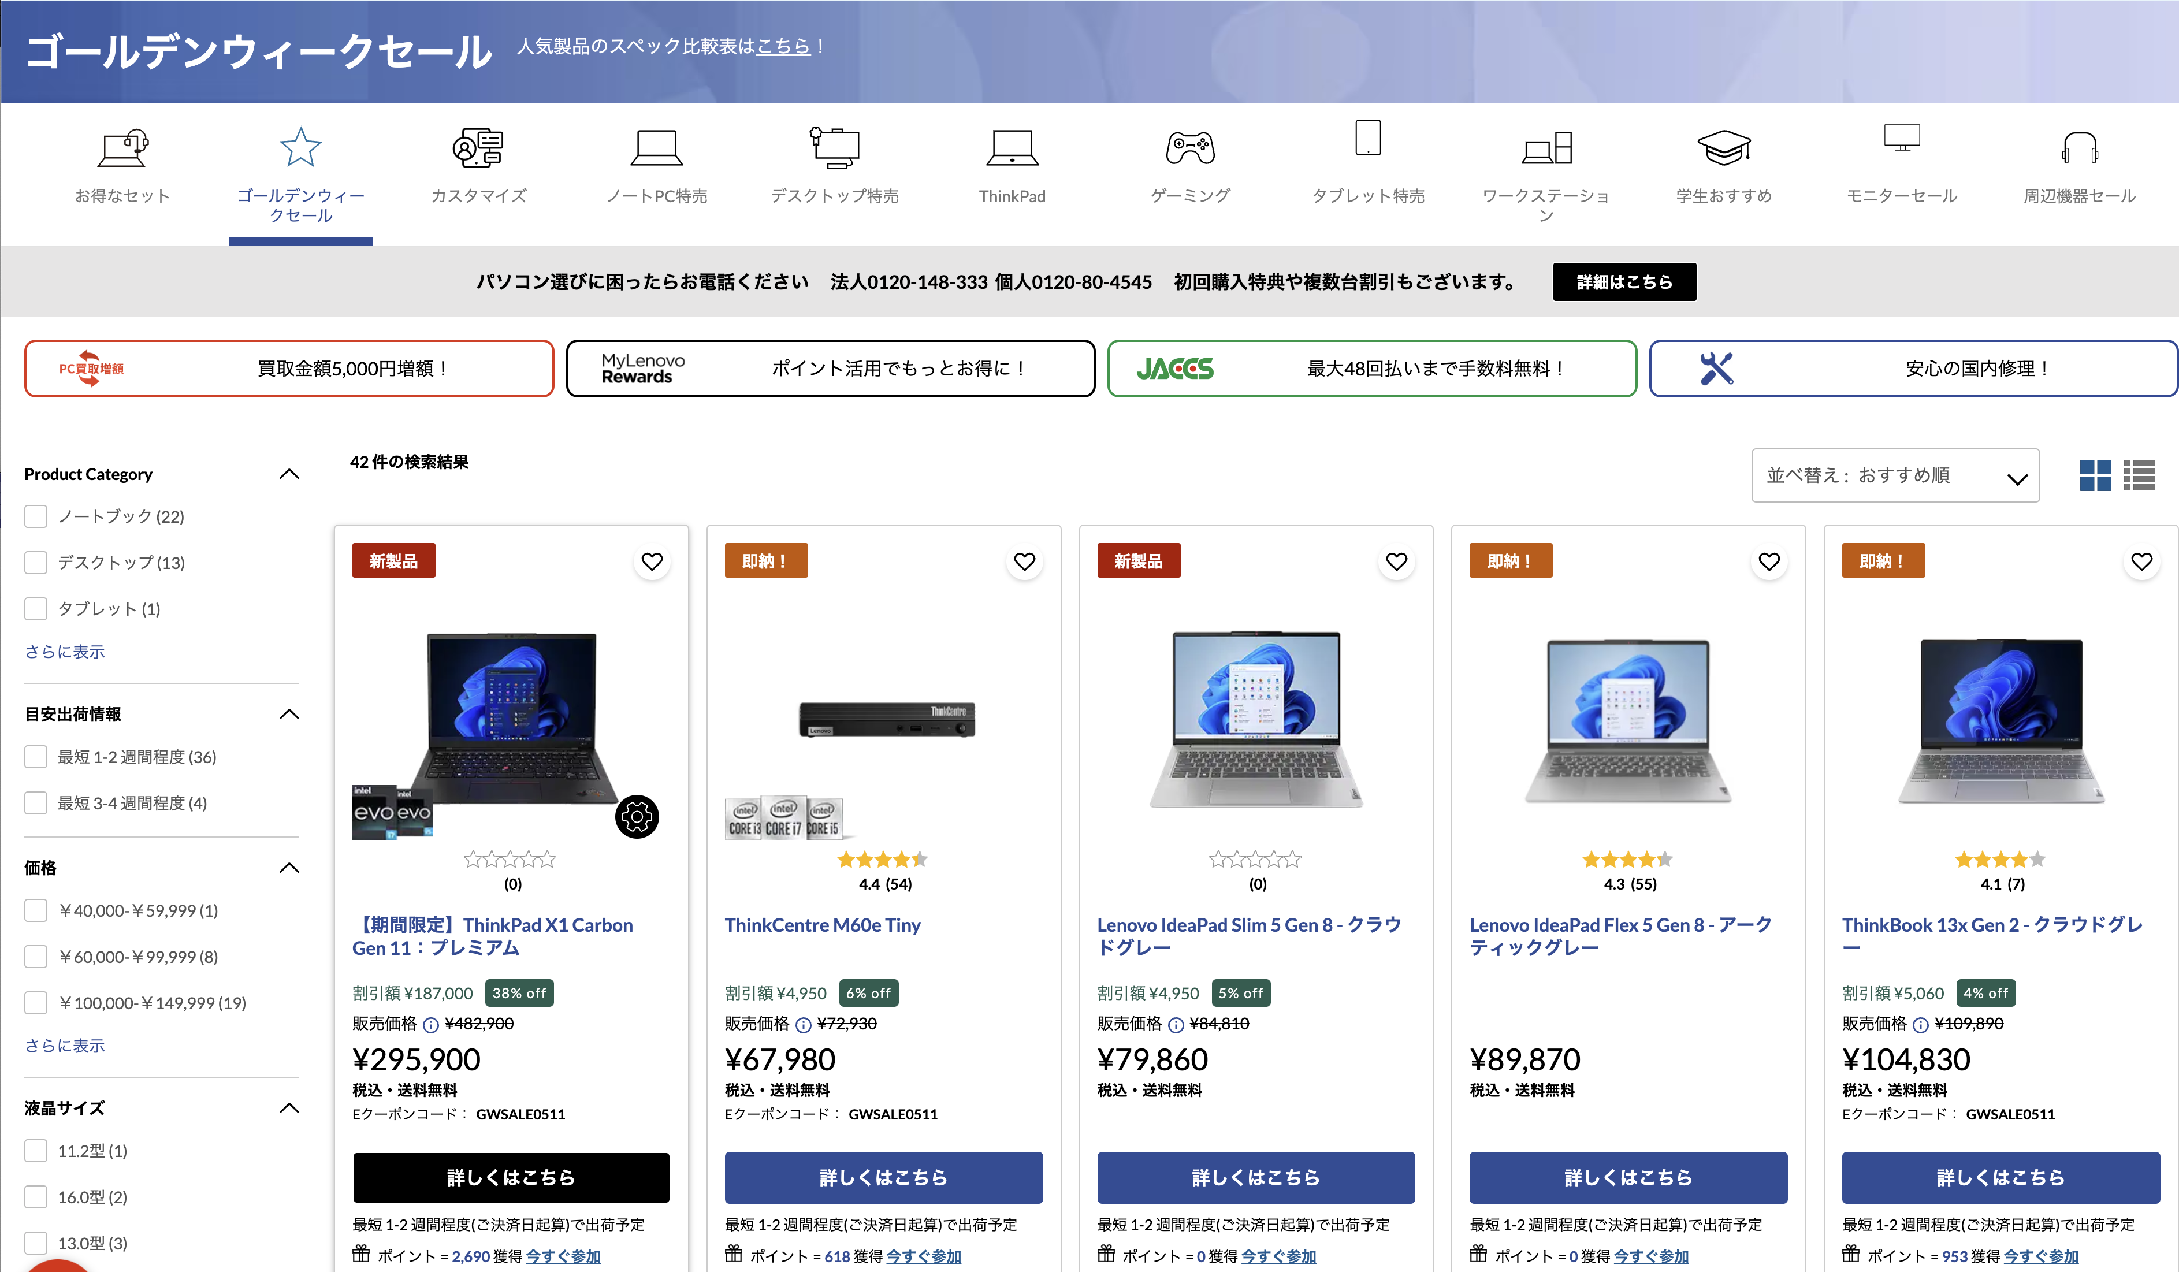2179x1272 pixels.
Task: Tick 最短 1-2 週間程度 (36) shipping filter
Action: tap(35, 757)
